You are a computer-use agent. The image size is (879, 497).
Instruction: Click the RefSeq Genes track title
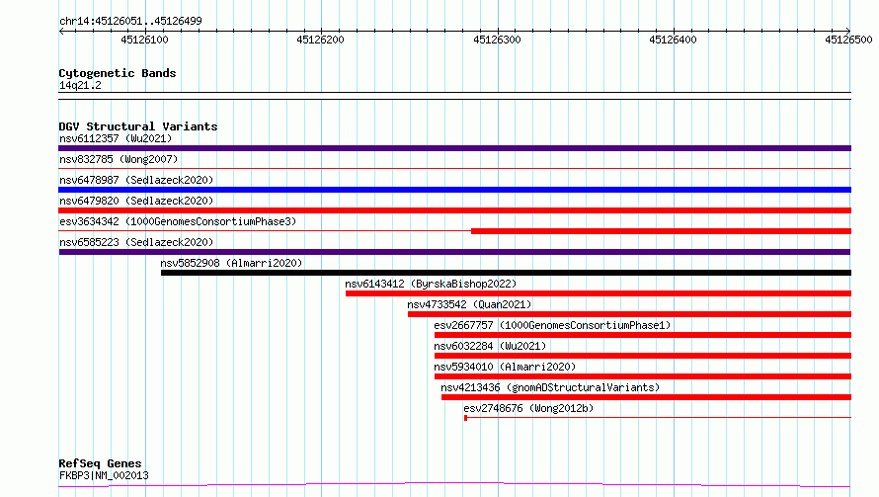tap(100, 463)
